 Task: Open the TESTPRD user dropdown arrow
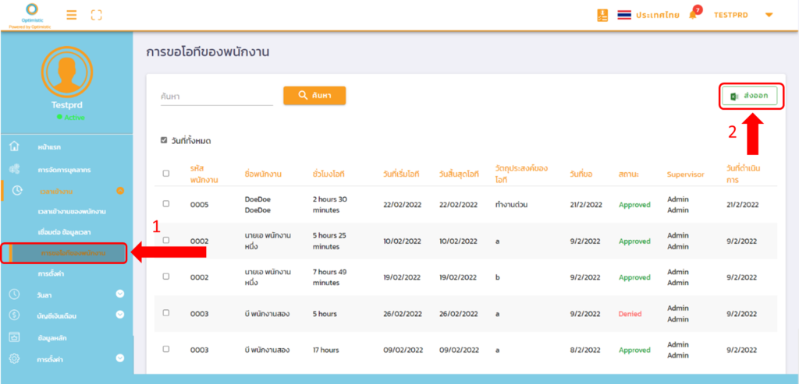(769, 15)
